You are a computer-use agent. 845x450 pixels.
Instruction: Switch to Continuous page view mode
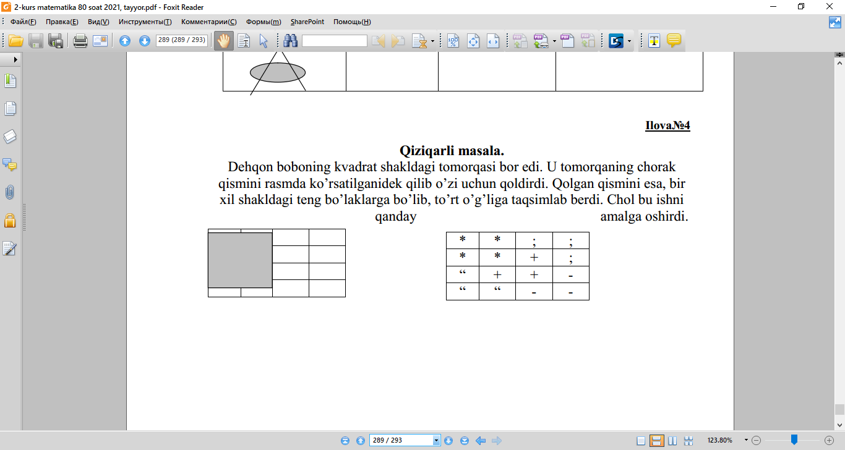coord(657,441)
